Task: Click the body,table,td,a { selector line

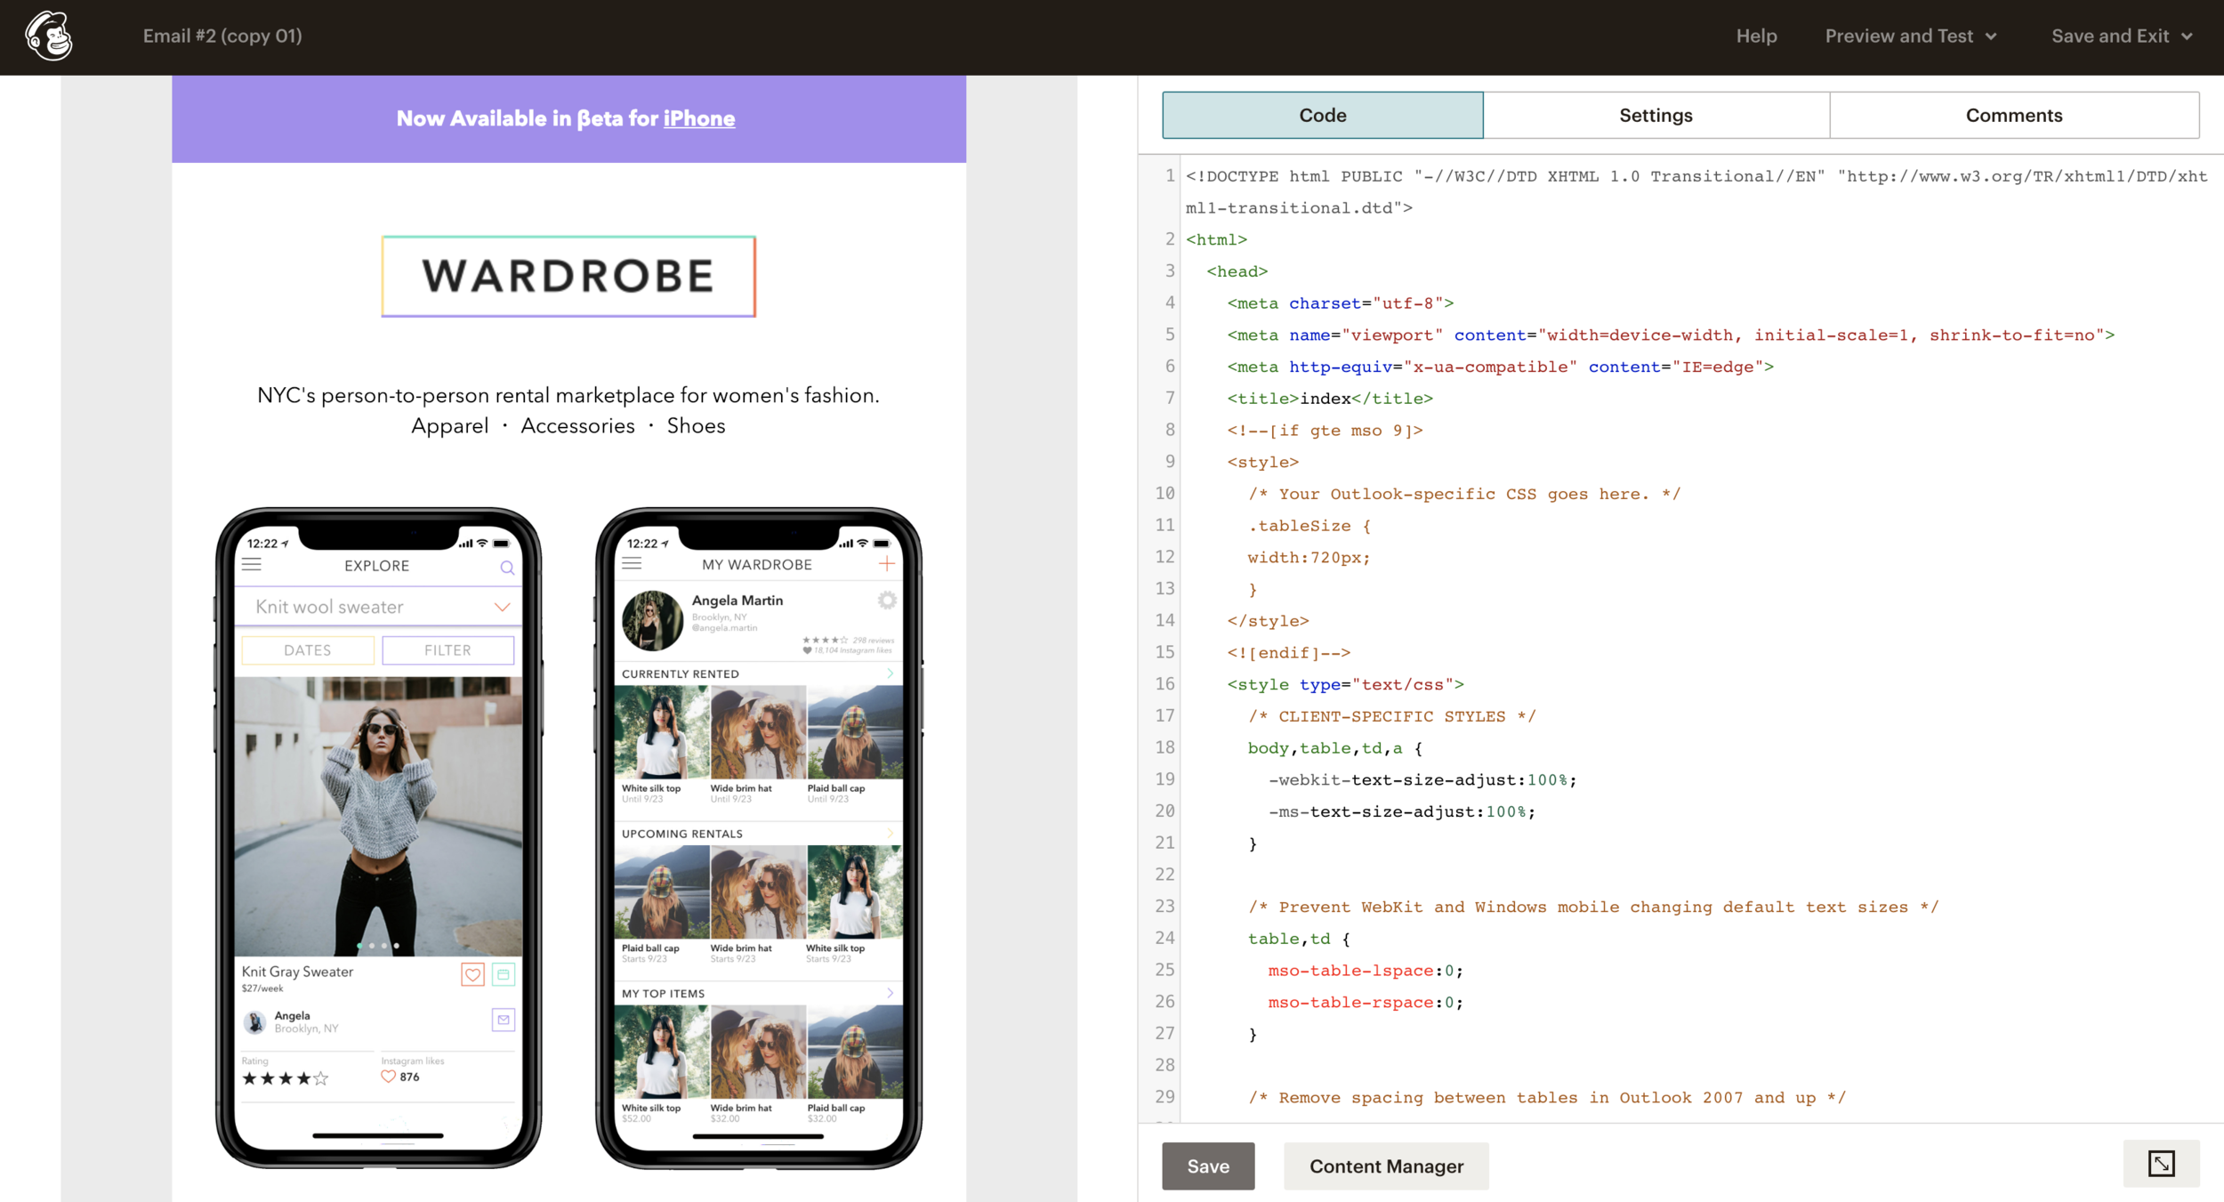Action: click(x=1335, y=748)
